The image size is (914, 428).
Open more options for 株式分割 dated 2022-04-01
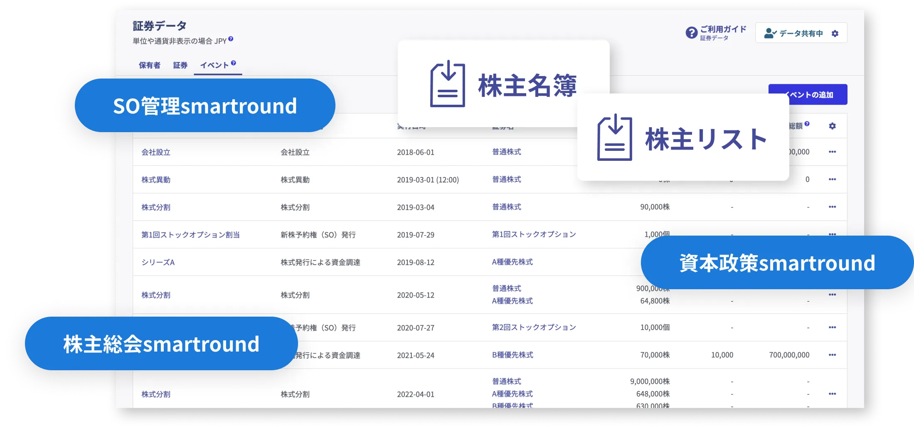pos(832,394)
